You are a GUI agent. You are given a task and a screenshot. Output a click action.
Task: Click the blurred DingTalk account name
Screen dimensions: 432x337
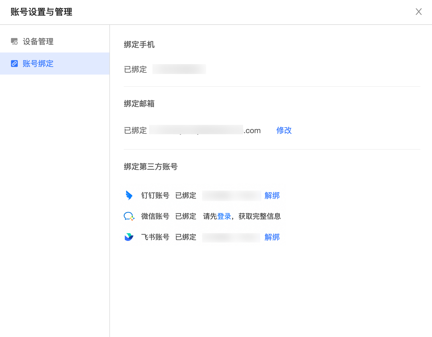[231, 196]
